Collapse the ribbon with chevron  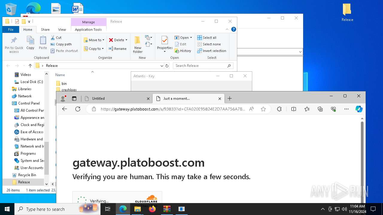pyautogui.click(x=227, y=29)
